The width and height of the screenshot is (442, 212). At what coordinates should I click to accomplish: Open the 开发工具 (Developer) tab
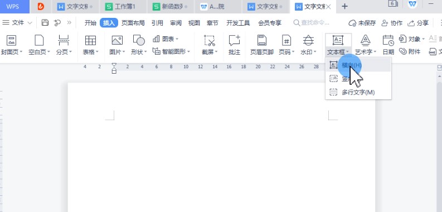(x=238, y=23)
